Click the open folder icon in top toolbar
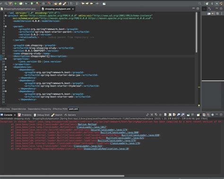The width and height of the screenshot is (224, 179). pyautogui.click(x=56, y=3)
